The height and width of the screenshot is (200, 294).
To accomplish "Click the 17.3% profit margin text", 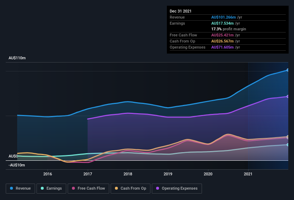I will [228, 29].
